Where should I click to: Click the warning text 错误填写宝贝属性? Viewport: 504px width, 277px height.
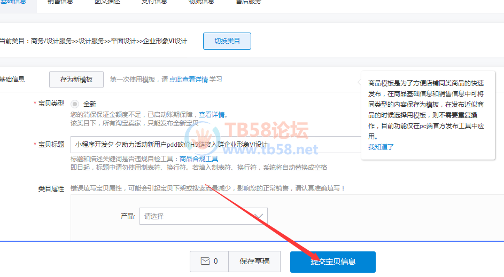(x=208, y=188)
